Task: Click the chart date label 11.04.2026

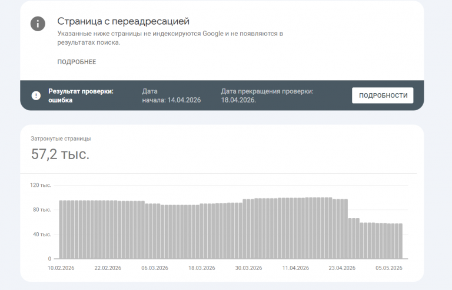Action: (x=295, y=268)
